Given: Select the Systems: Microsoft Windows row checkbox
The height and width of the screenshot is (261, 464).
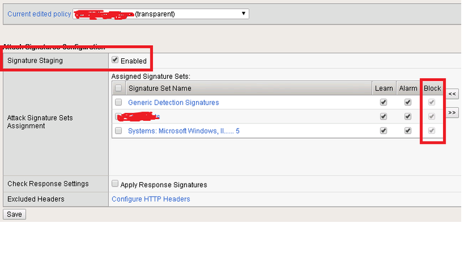Looking at the screenshot, I should tap(119, 131).
